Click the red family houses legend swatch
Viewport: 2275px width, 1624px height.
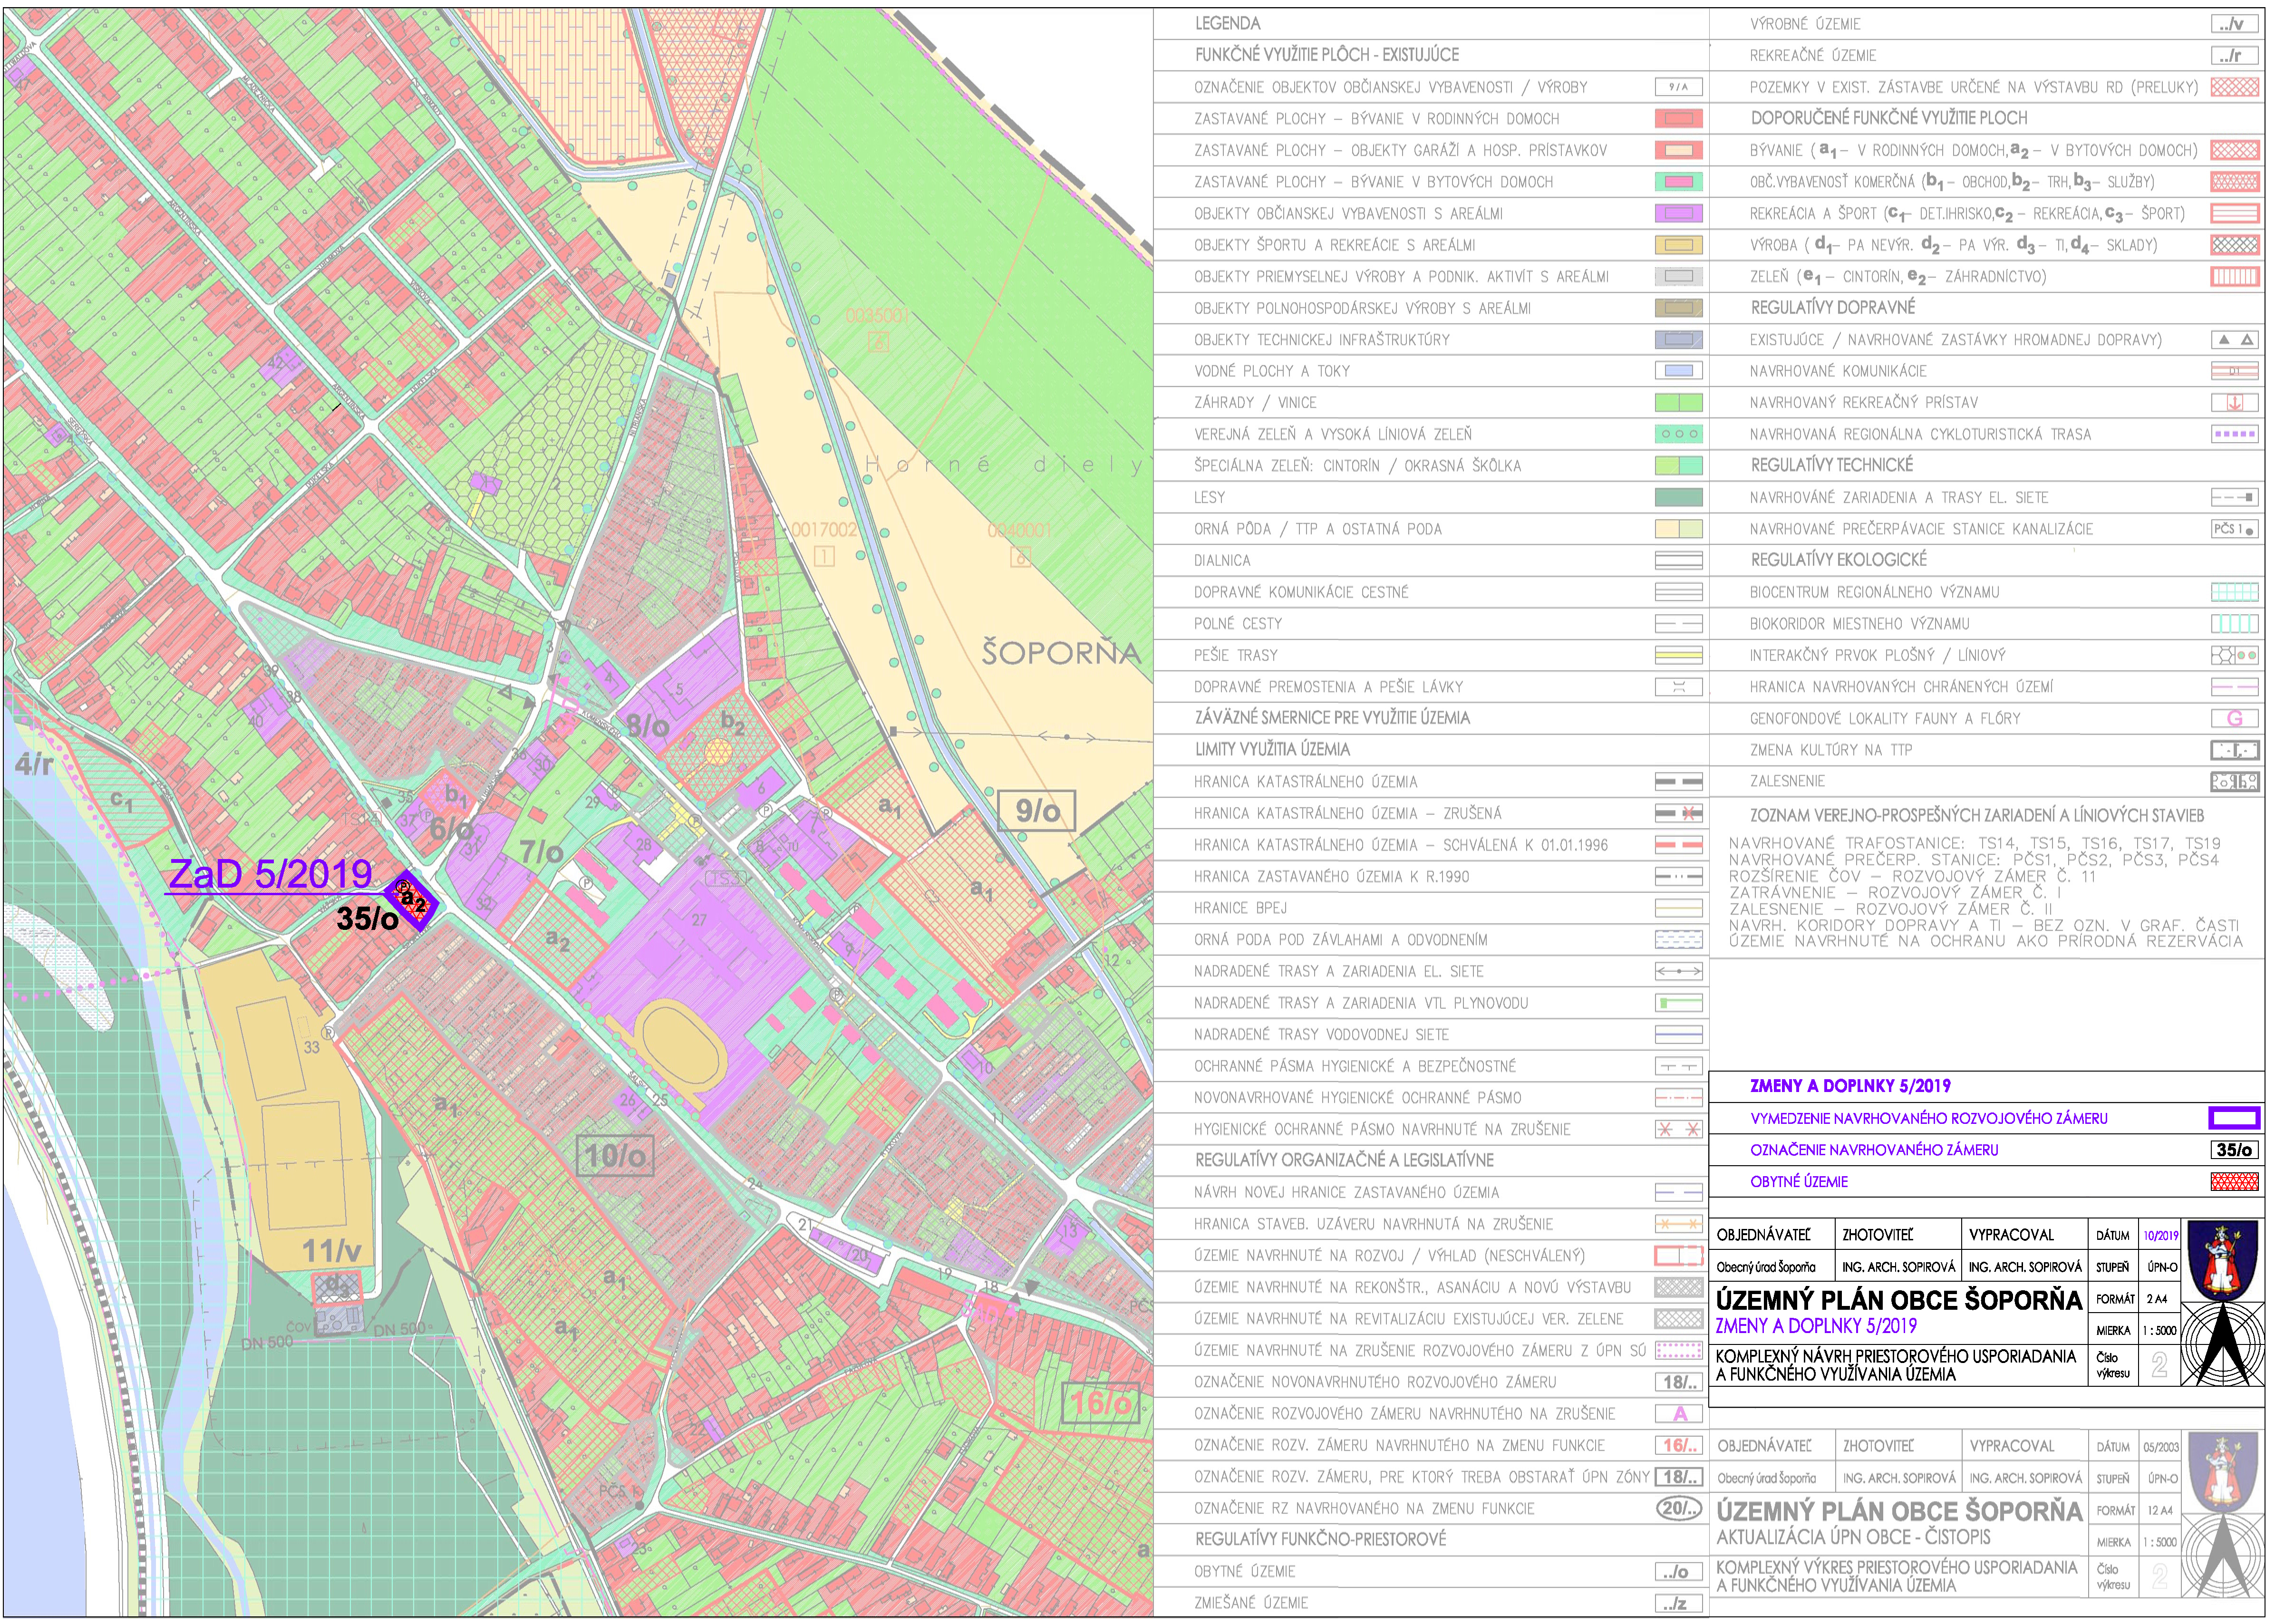[1678, 119]
